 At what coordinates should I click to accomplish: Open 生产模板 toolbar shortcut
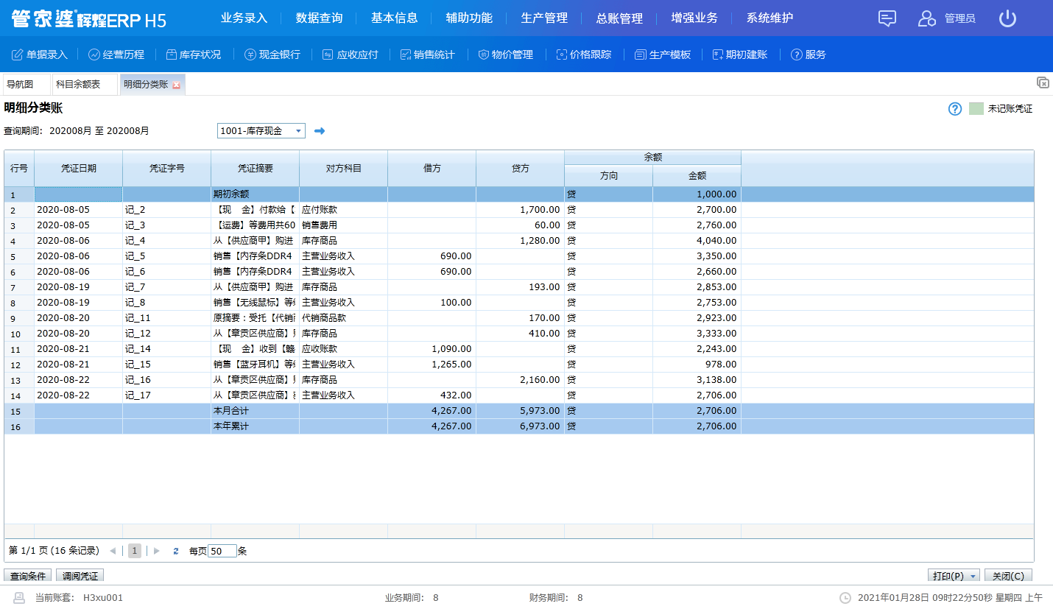coord(663,54)
